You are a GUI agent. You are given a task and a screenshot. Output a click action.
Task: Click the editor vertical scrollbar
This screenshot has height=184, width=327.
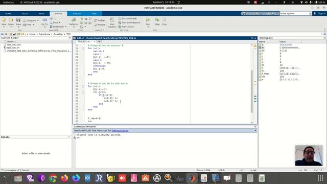252,91
